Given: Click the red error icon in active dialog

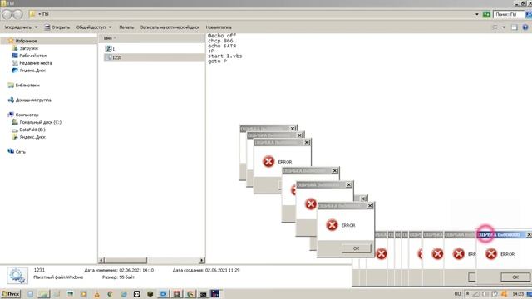Looking at the screenshot, I should click(491, 254).
